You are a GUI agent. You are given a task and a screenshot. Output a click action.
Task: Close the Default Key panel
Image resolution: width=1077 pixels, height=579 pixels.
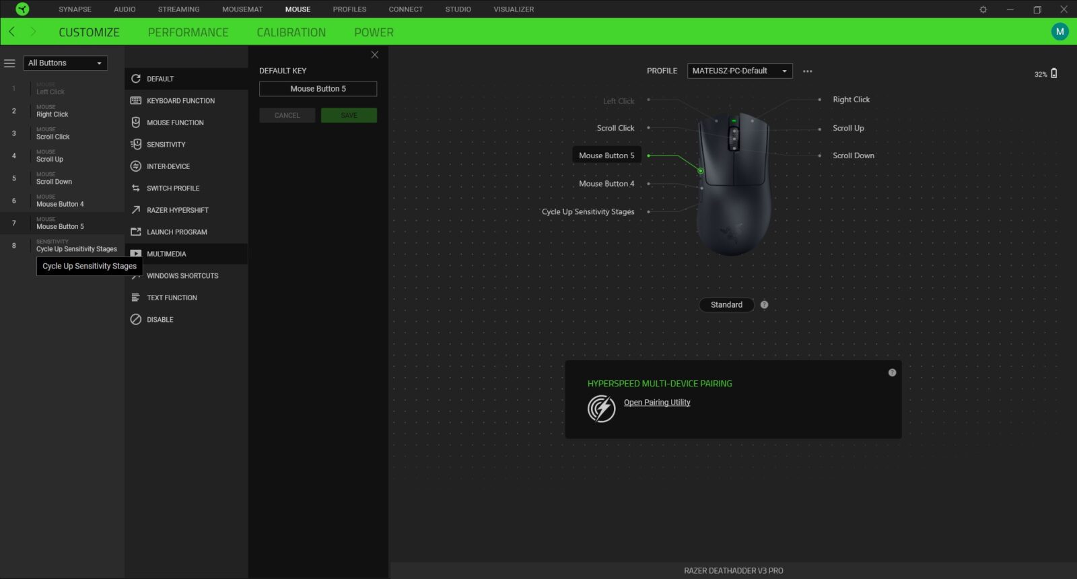[375, 55]
